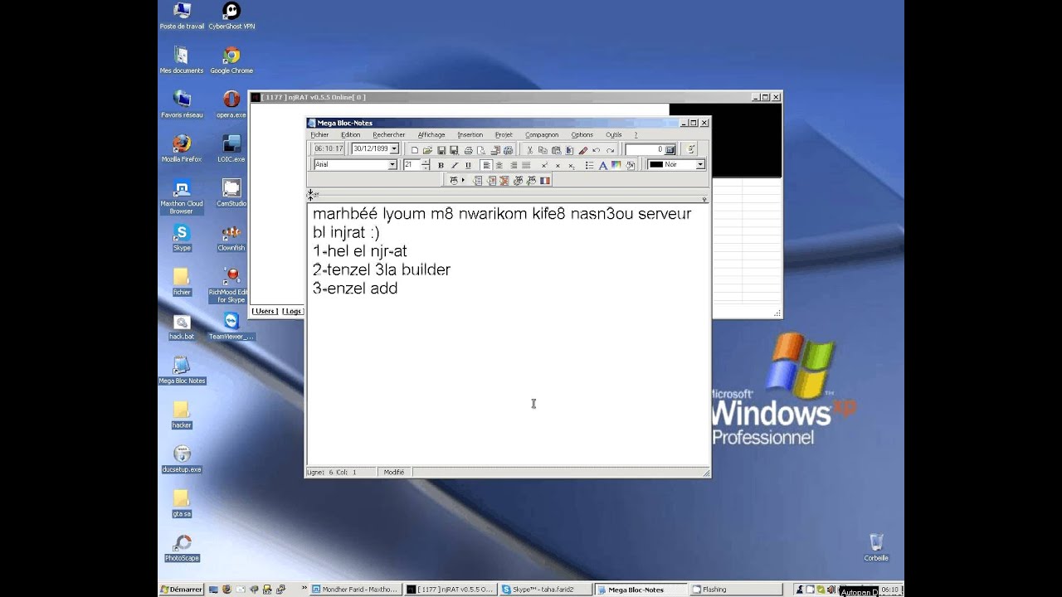Expand hidden quick launch icons chevron in taskbar

(303, 590)
